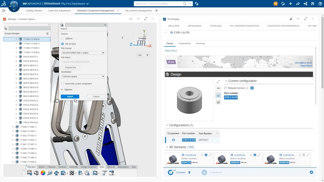Go back with arrow beside CYR-1-S-CR
Image resolution: width=324 pixels, height=182 pixels.
coord(166,33)
